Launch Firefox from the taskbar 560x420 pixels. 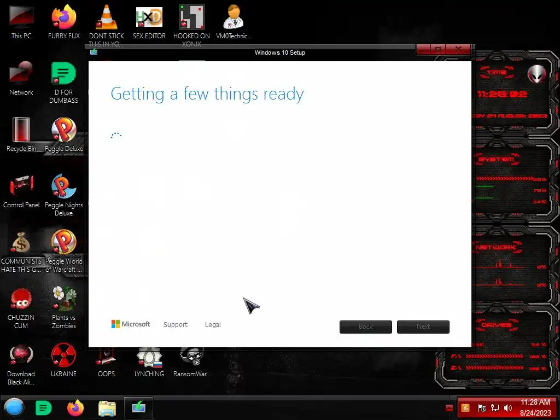click(x=75, y=408)
